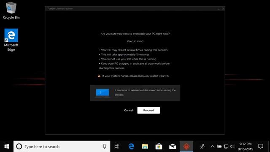Cancel the overclock dialog

(x=128, y=110)
